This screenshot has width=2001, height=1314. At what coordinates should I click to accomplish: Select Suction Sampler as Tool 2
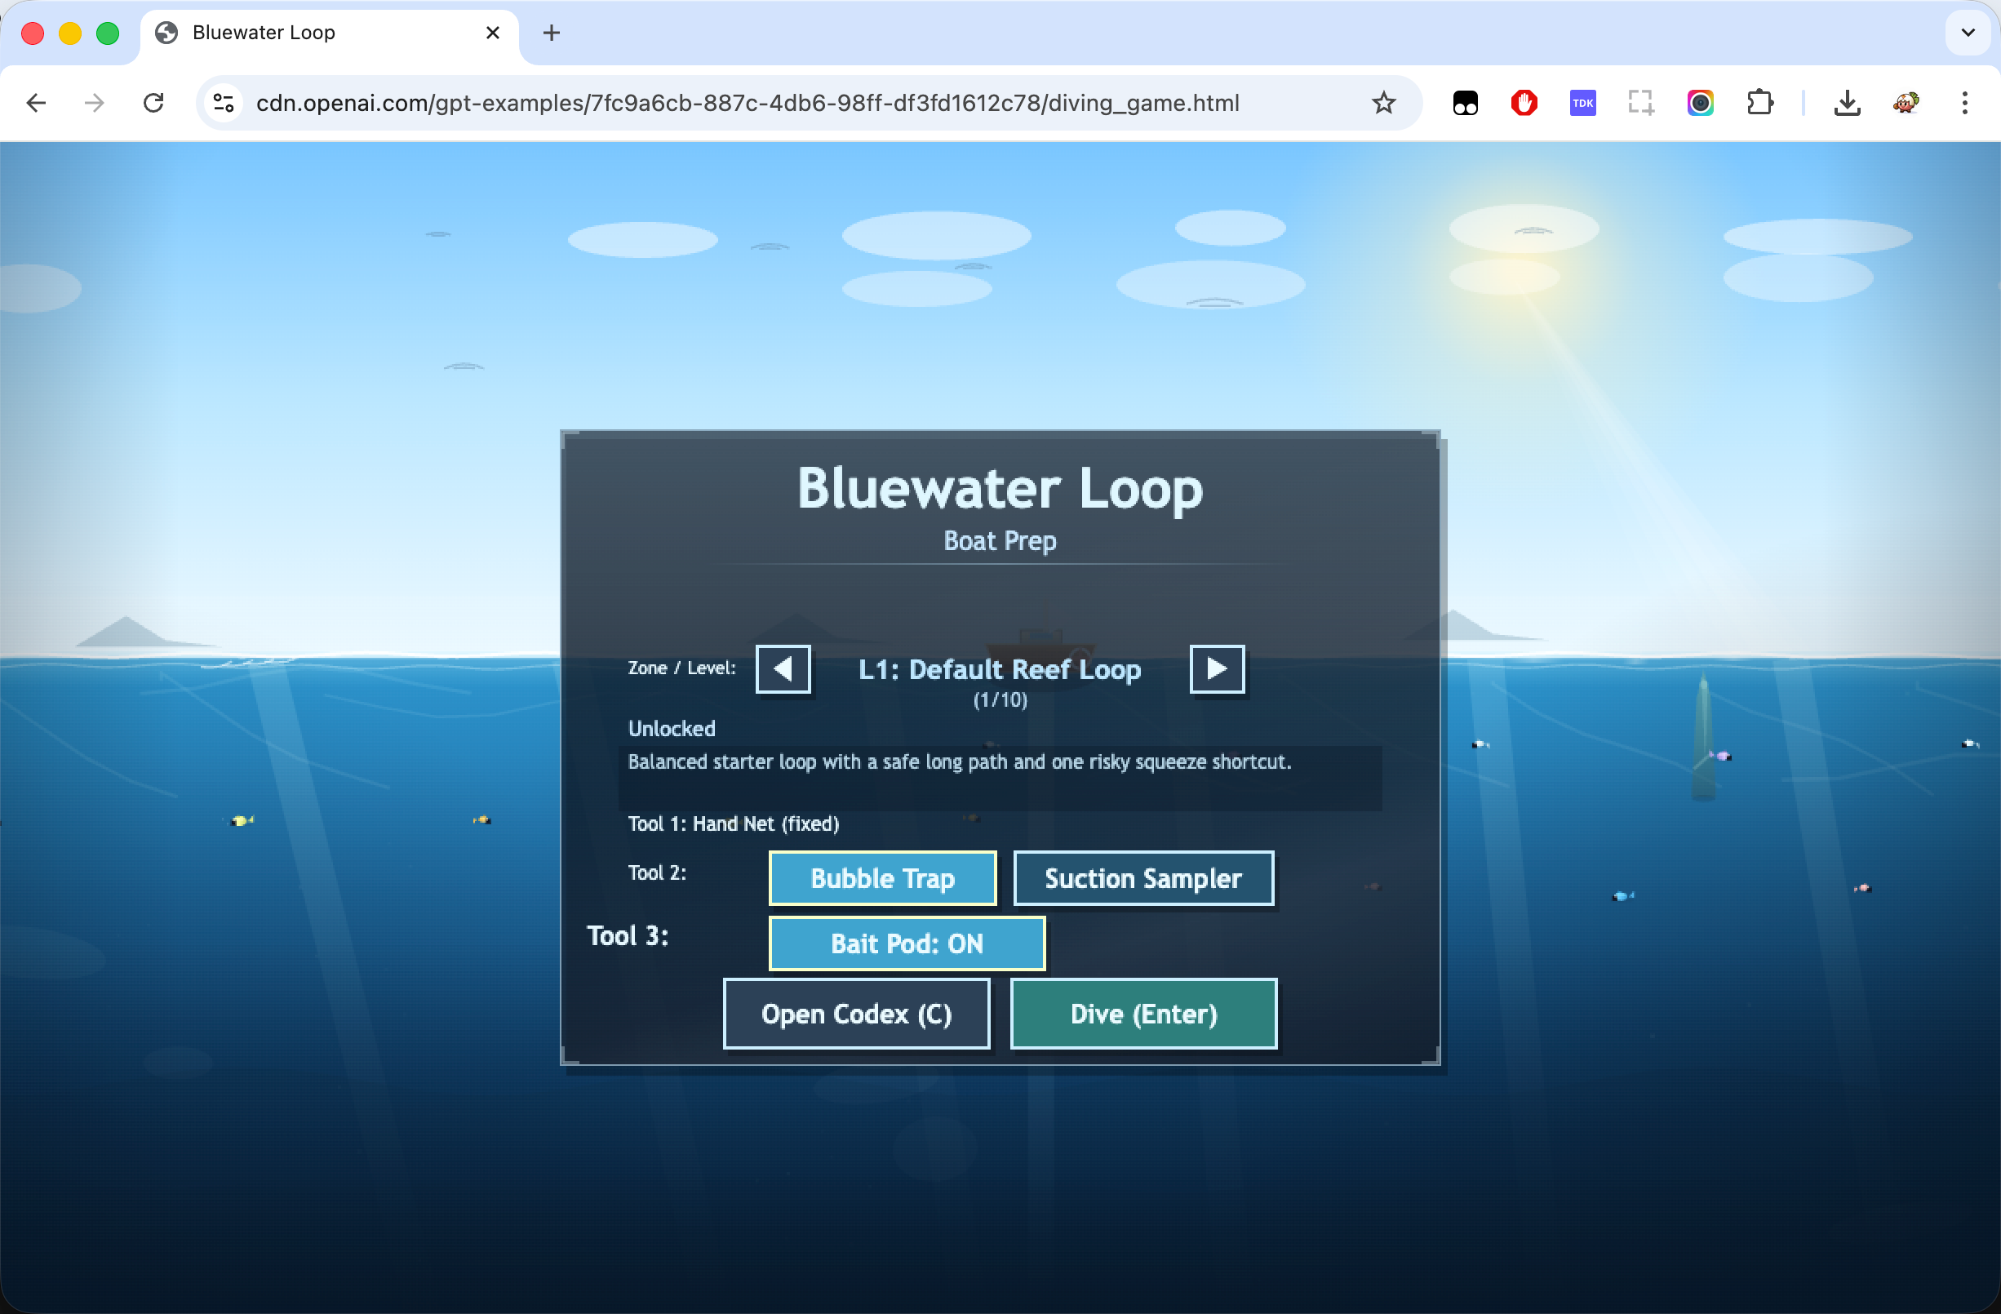pos(1142,878)
